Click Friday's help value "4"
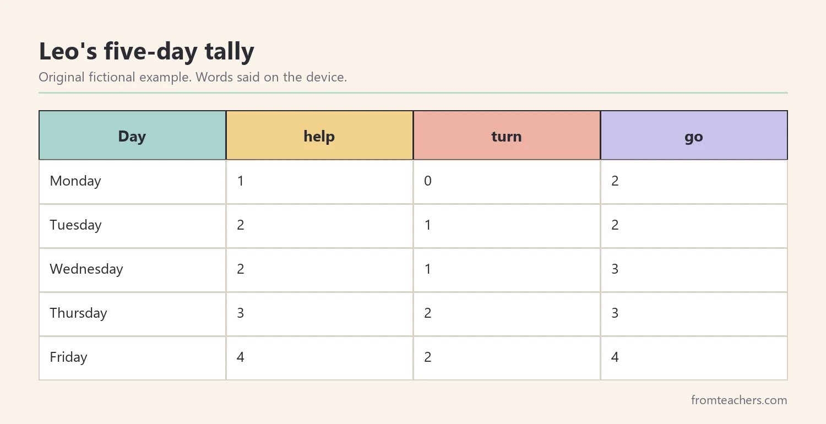826x424 pixels. click(241, 357)
